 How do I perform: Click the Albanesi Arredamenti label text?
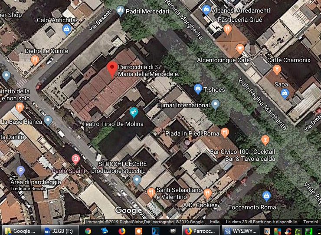click(x=241, y=10)
